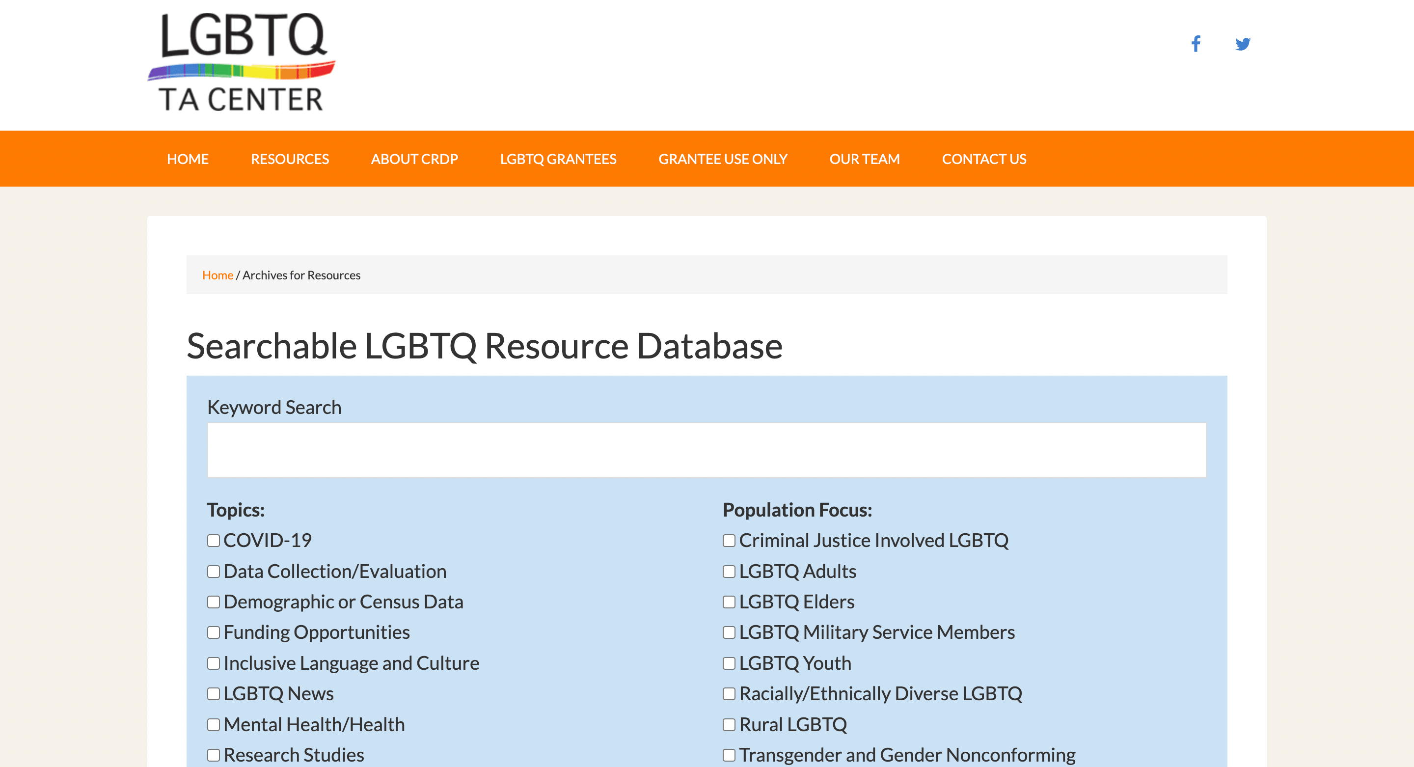The width and height of the screenshot is (1414, 767).
Task: Click the Home breadcrumb link
Action: (218, 275)
